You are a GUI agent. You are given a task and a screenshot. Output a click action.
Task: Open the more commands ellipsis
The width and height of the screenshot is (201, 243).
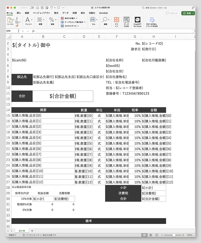point(63,7)
